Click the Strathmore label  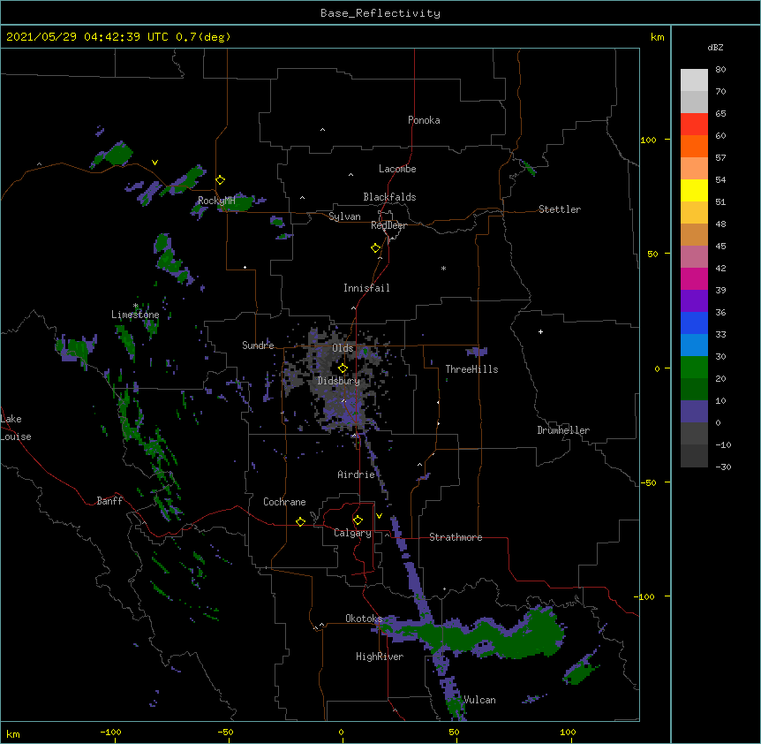pos(456,537)
